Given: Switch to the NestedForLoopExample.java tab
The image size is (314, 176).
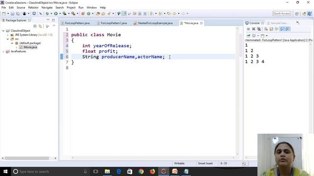Looking at the screenshot, I should point(153,23).
